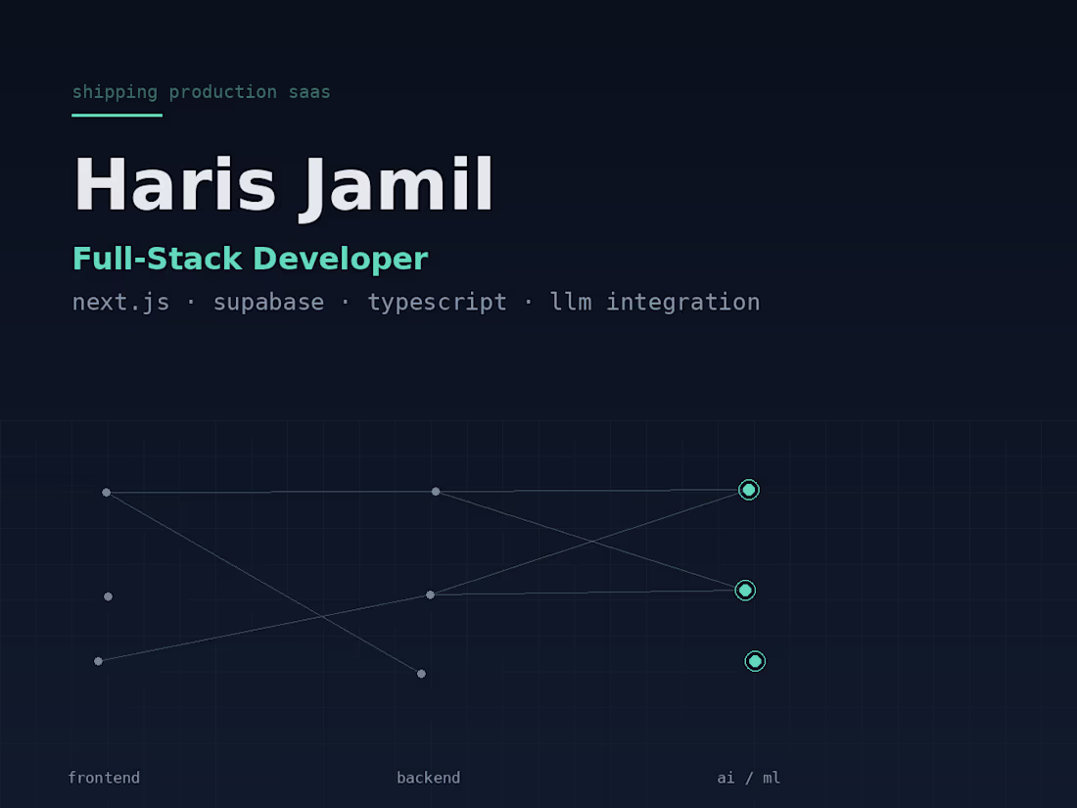Select the top gray frontend node
The image size is (1077, 808).
pyautogui.click(x=106, y=493)
